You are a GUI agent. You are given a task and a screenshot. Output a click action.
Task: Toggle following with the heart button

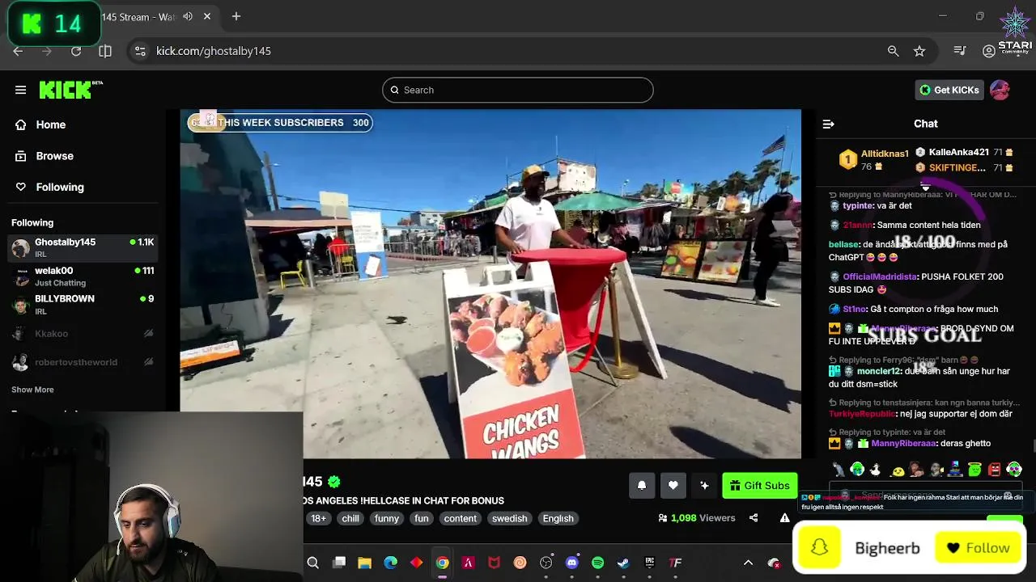(x=673, y=485)
